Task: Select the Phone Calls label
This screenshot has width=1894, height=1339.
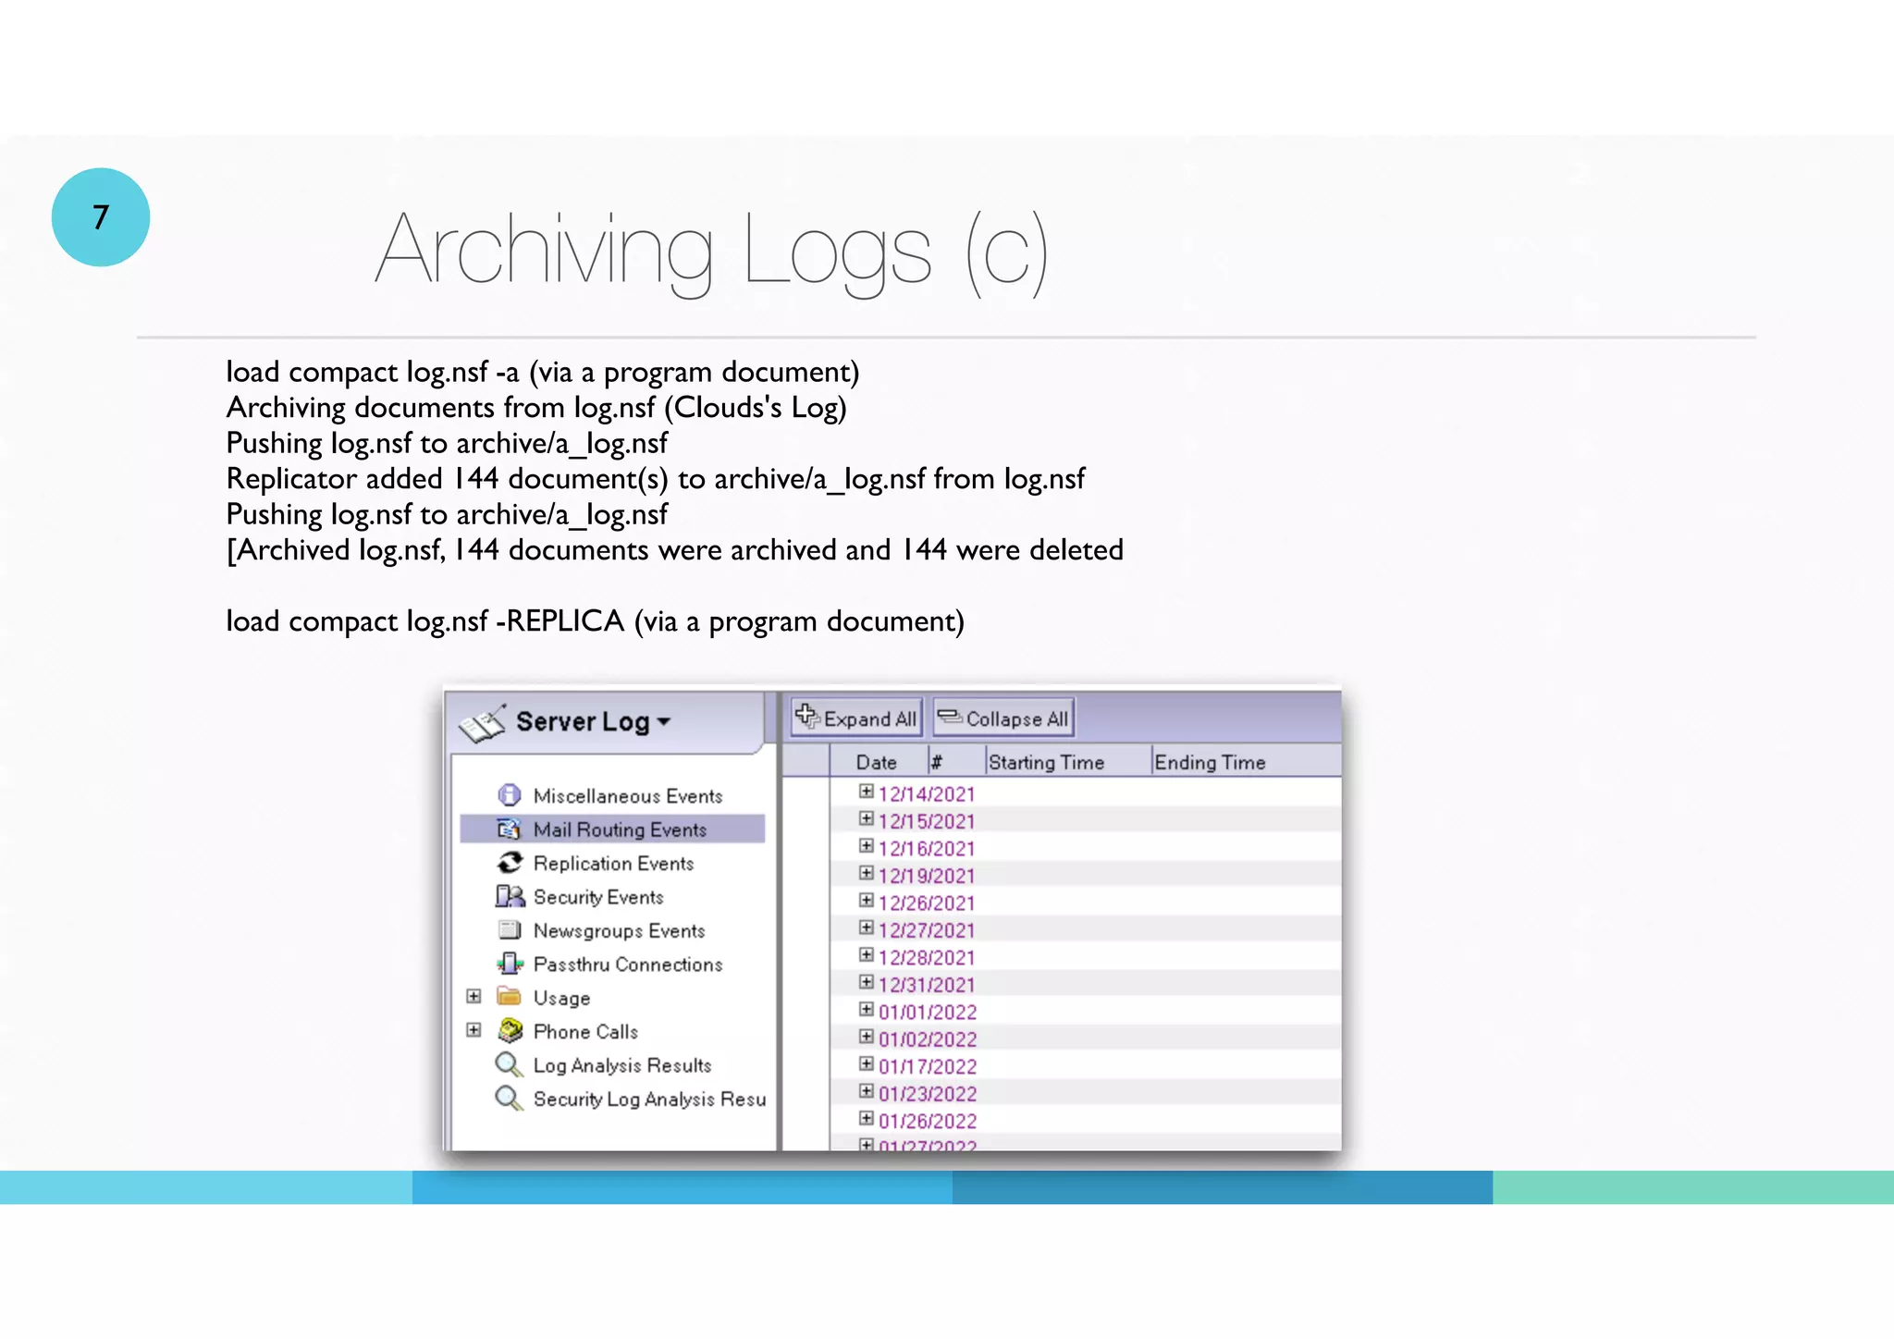Action: pyautogui.click(x=585, y=1032)
